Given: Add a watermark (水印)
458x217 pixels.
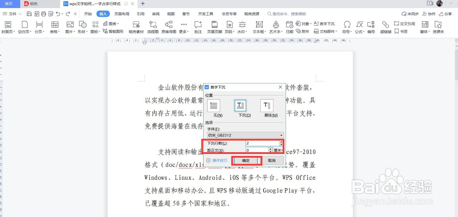Looking at the screenshot, I should click(x=242, y=27).
